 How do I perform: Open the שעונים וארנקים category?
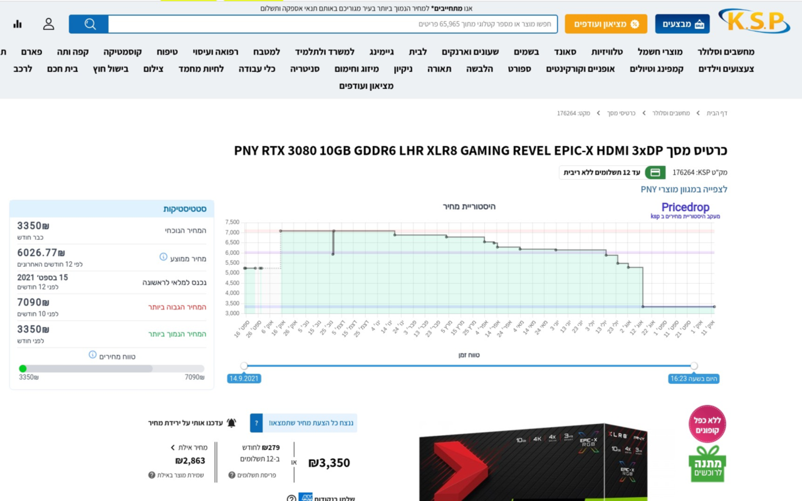click(470, 52)
